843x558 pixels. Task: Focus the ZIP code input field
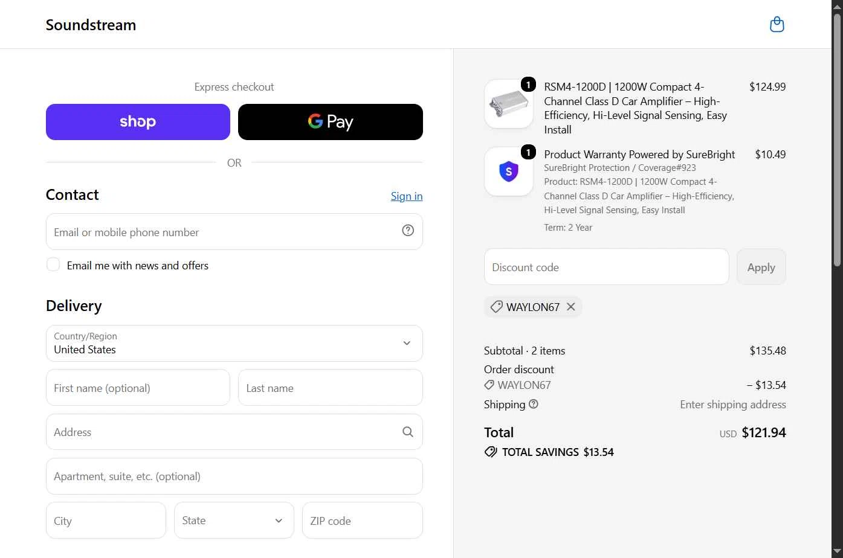(x=363, y=521)
